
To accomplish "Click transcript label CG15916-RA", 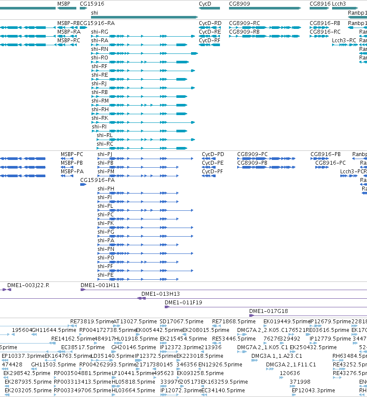I will [97, 23].
